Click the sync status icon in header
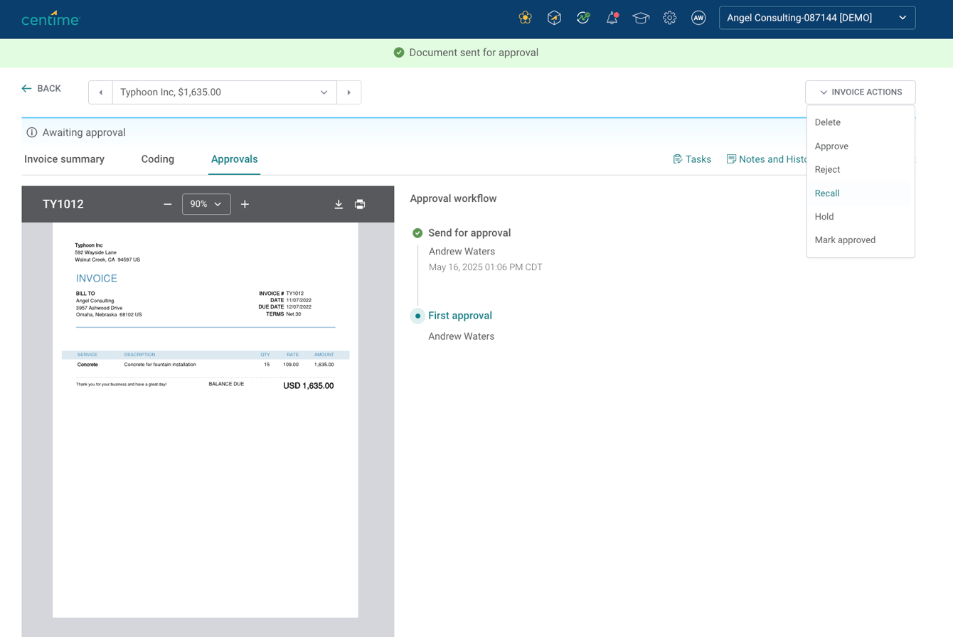The height and width of the screenshot is (637, 953). [582, 17]
